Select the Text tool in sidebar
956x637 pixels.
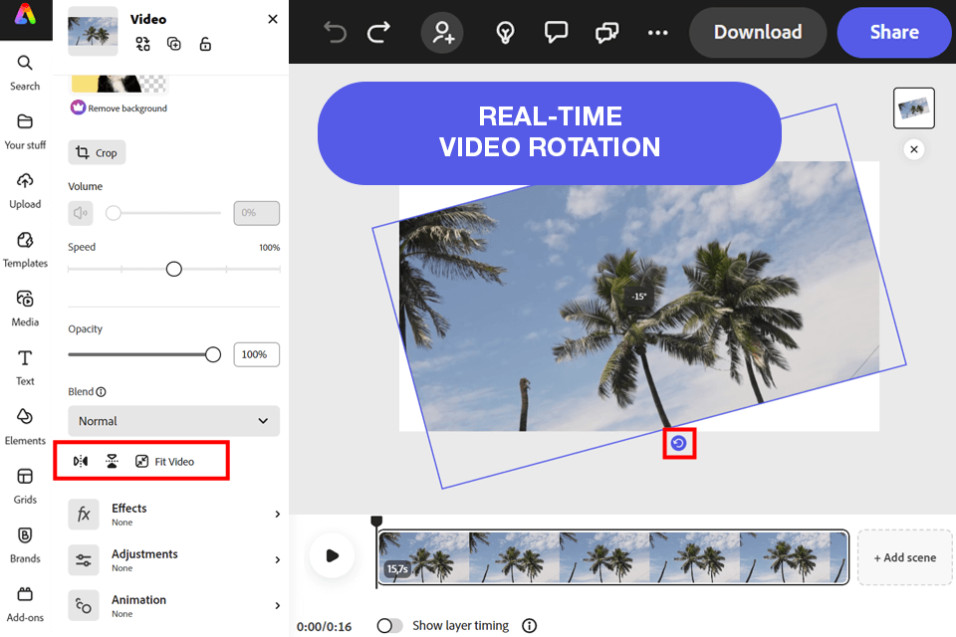tap(25, 368)
